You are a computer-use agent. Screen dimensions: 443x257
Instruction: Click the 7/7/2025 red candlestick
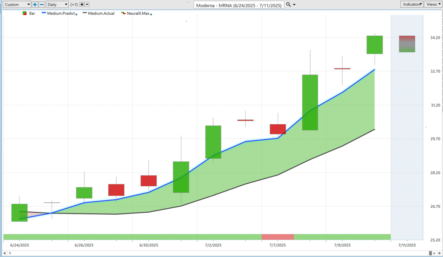(278, 129)
